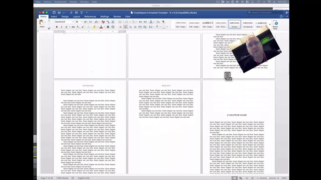Viewport: 321px width, 180px height.
Task: Open the Numbering list dropdown arrow
Action: coord(130,22)
